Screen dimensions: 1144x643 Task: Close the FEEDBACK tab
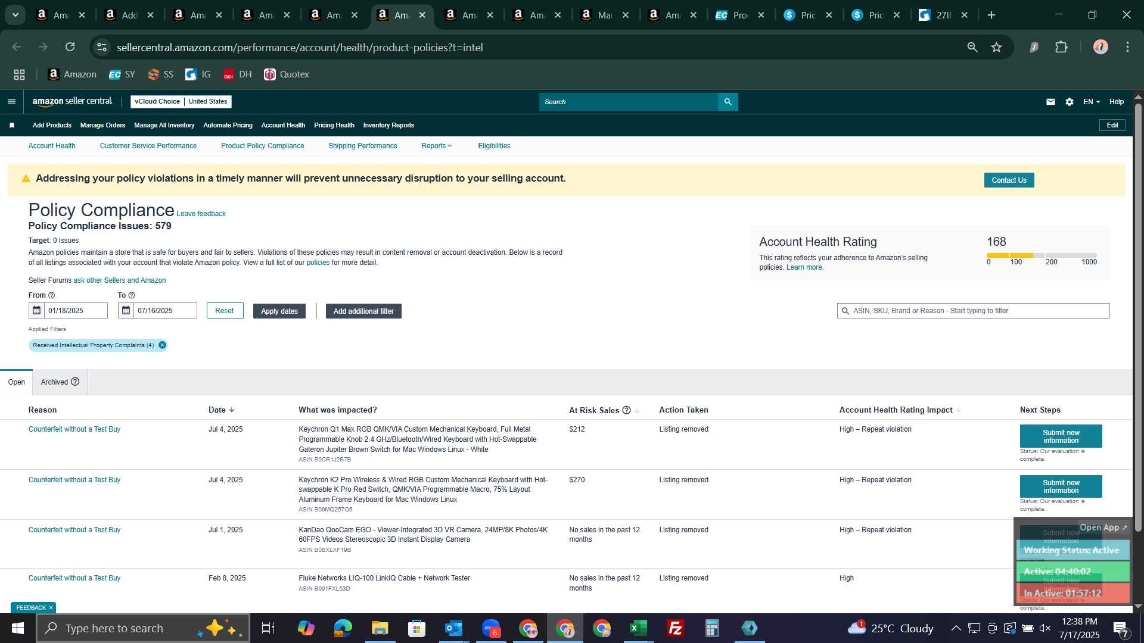click(51, 608)
